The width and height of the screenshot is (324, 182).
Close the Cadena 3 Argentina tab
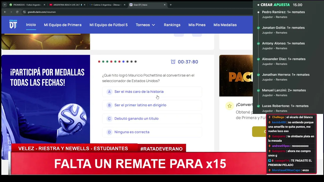(124, 5)
